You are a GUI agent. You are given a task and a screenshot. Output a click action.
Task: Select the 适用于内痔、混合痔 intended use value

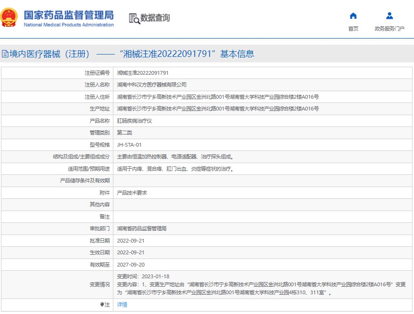(x=175, y=169)
